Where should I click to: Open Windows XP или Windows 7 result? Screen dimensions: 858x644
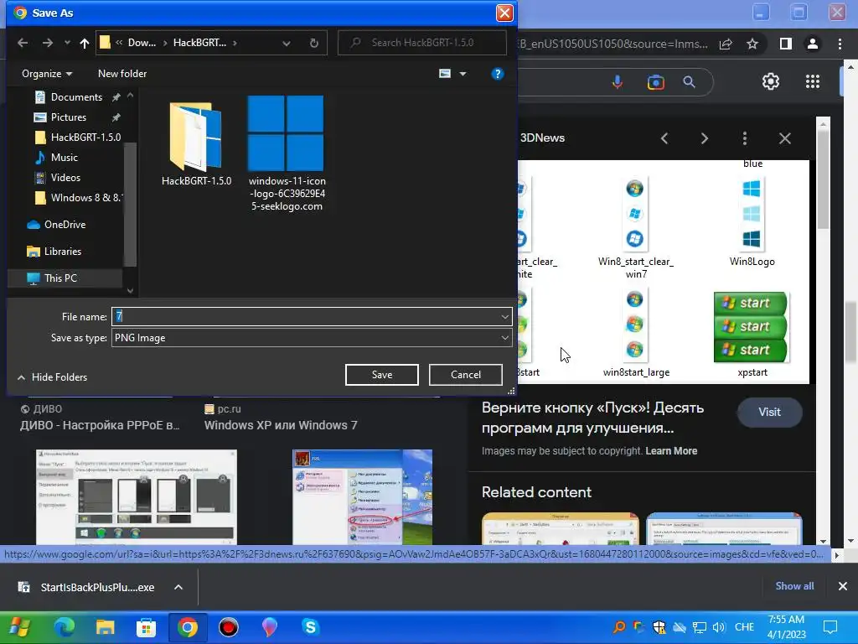[281, 425]
